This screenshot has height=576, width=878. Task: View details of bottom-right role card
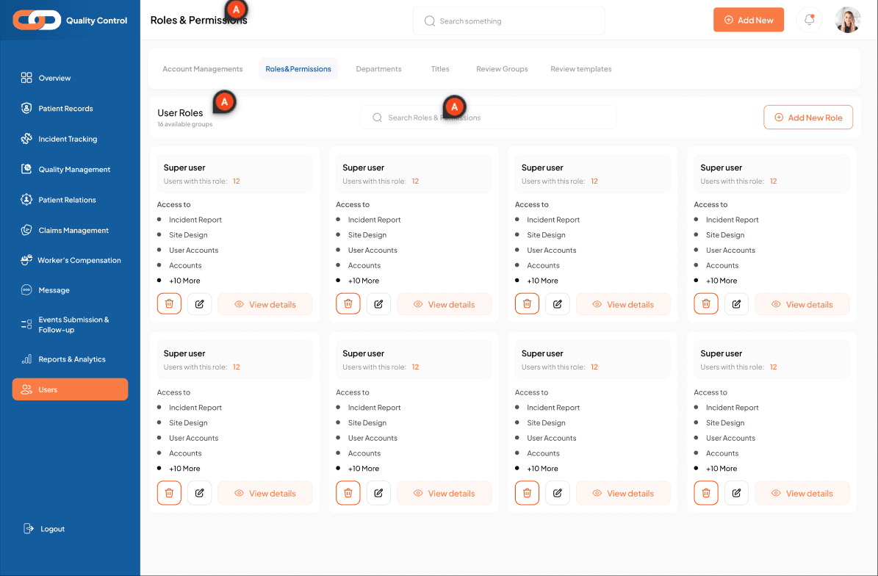[802, 493]
